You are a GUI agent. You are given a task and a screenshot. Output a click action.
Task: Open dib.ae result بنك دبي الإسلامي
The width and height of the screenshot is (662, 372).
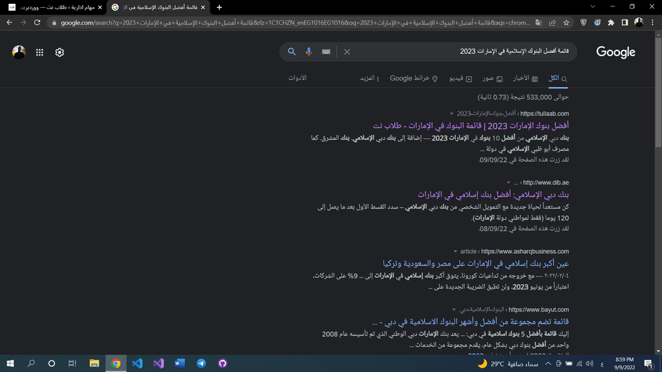tap(493, 194)
